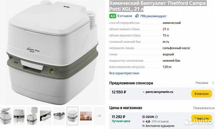Open the 8 отзывов reviews link

125,16
